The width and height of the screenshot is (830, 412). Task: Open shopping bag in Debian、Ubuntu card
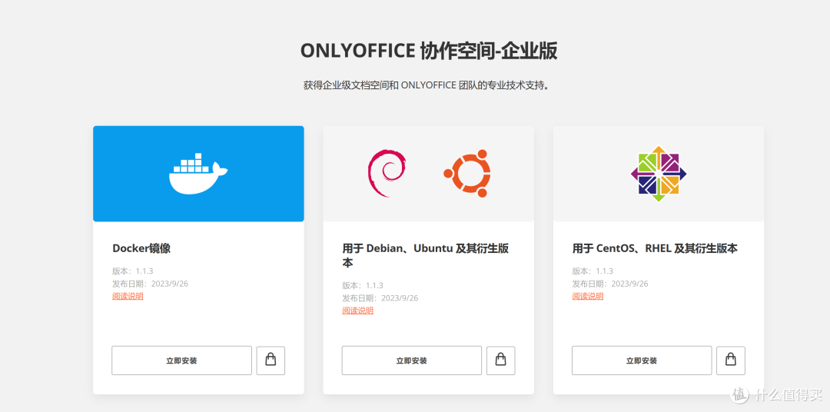click(x=501, y=360)
